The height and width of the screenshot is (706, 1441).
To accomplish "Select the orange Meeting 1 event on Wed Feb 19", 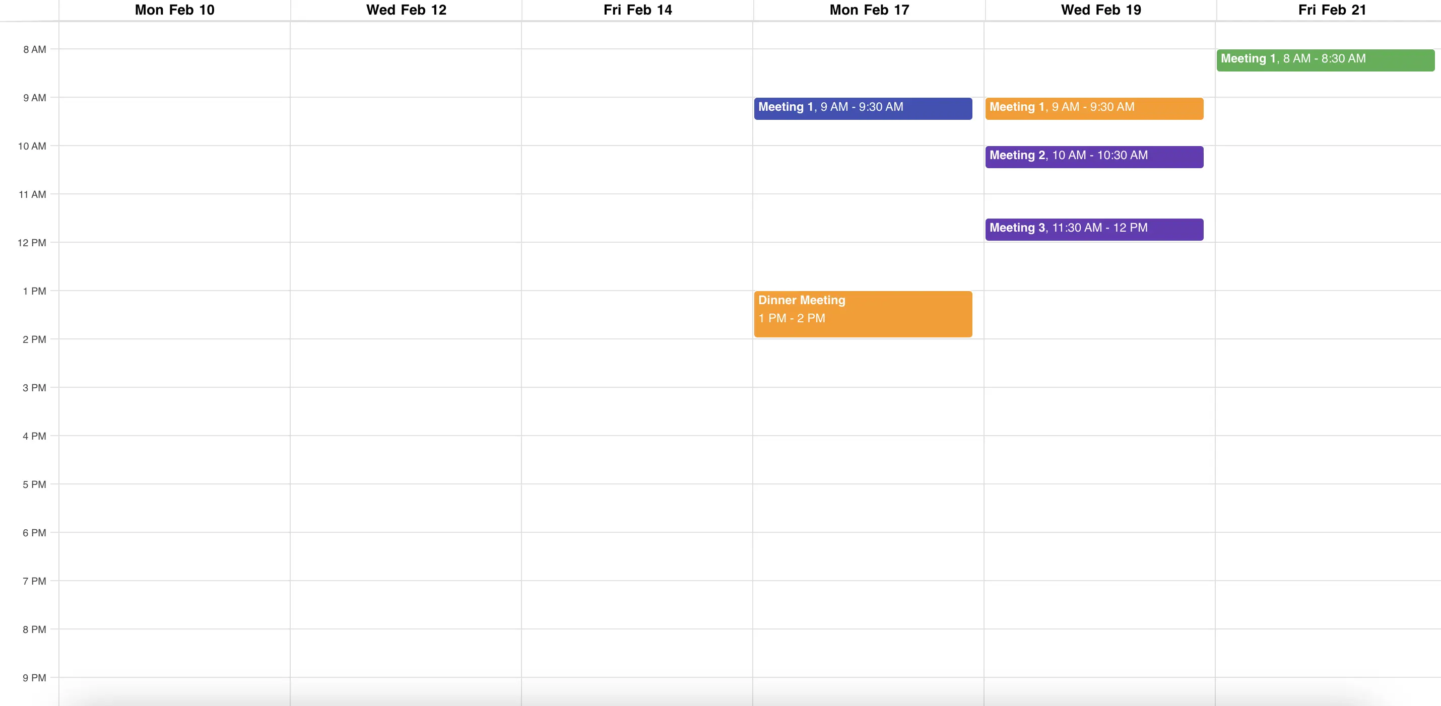I will click(1094, 108).
